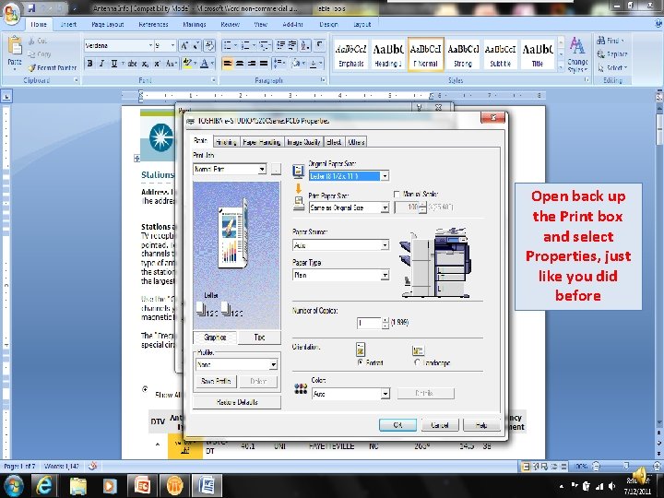
Task: Open the Print Job dropdown
Action: point(262,169)
